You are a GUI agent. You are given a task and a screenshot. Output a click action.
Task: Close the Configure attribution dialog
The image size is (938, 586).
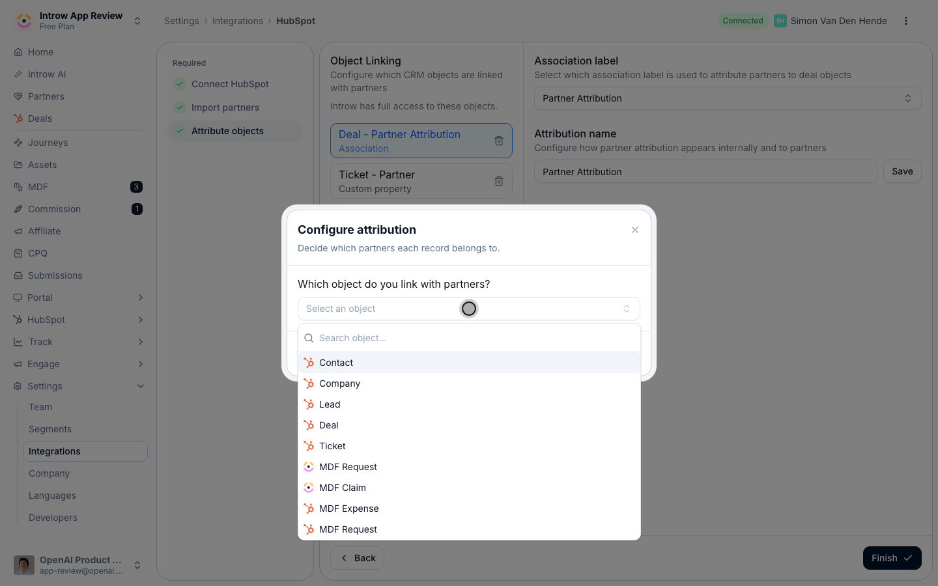pos(635,230)
